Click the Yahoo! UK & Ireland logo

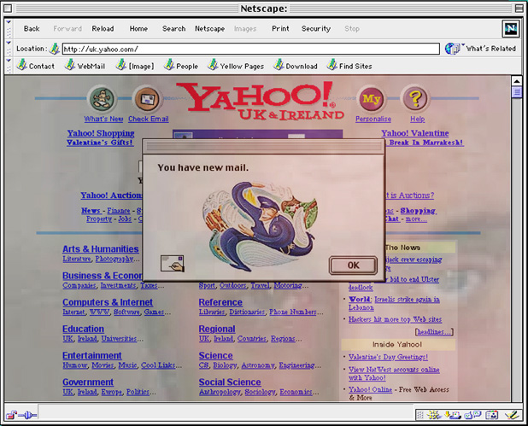(259, 102)
